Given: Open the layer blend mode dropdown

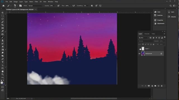Looking at the screenshot, I should [146, 41].
